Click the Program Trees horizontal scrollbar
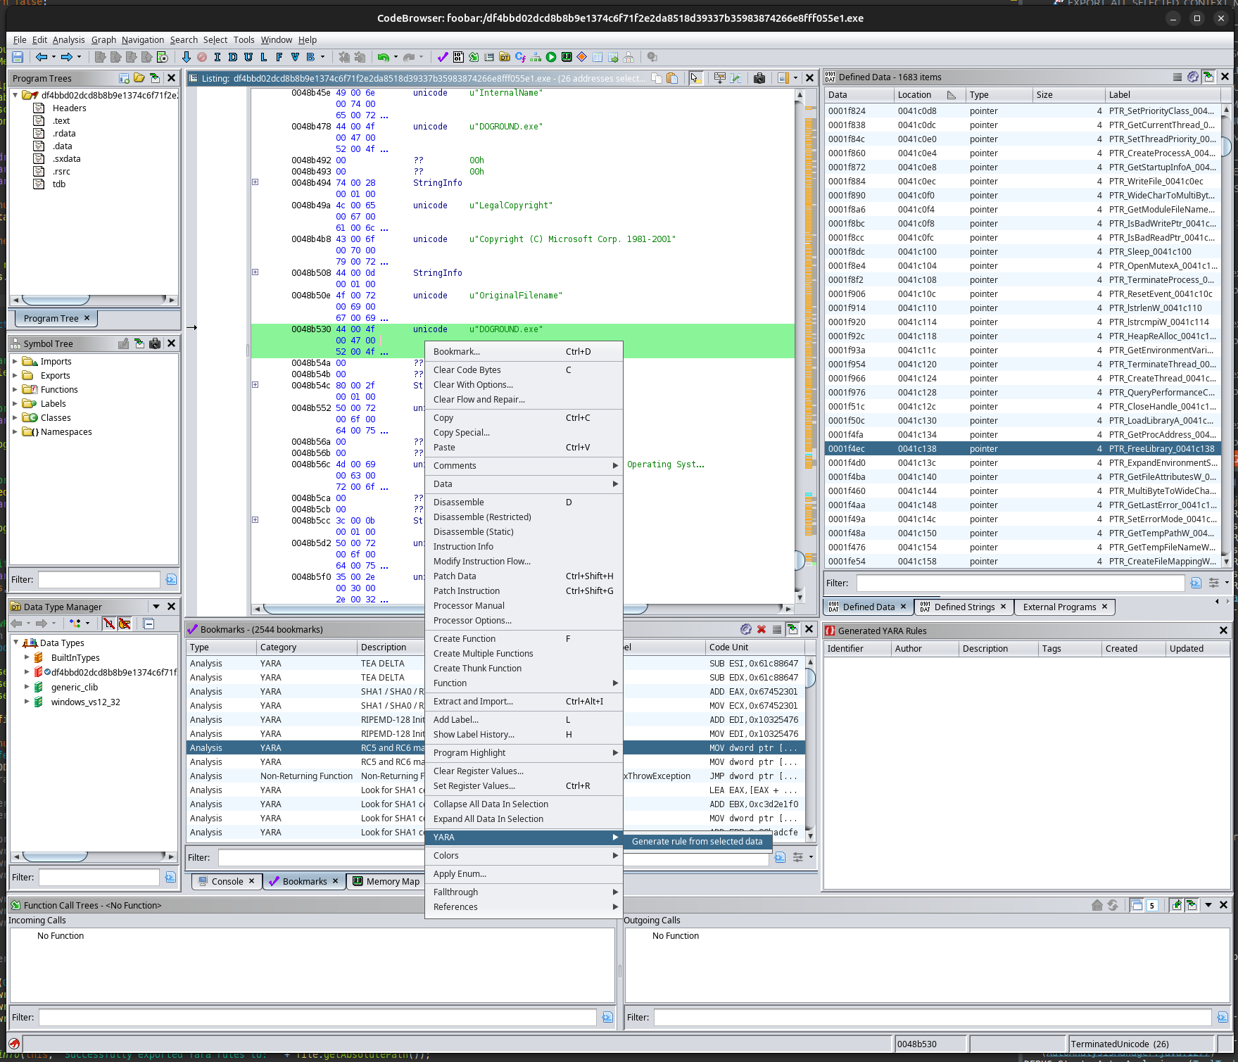This screenshot has height=1062, width=1238. (x=93, y=300)
